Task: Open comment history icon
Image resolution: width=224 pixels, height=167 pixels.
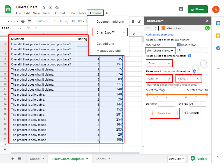Action: [181, 9]
